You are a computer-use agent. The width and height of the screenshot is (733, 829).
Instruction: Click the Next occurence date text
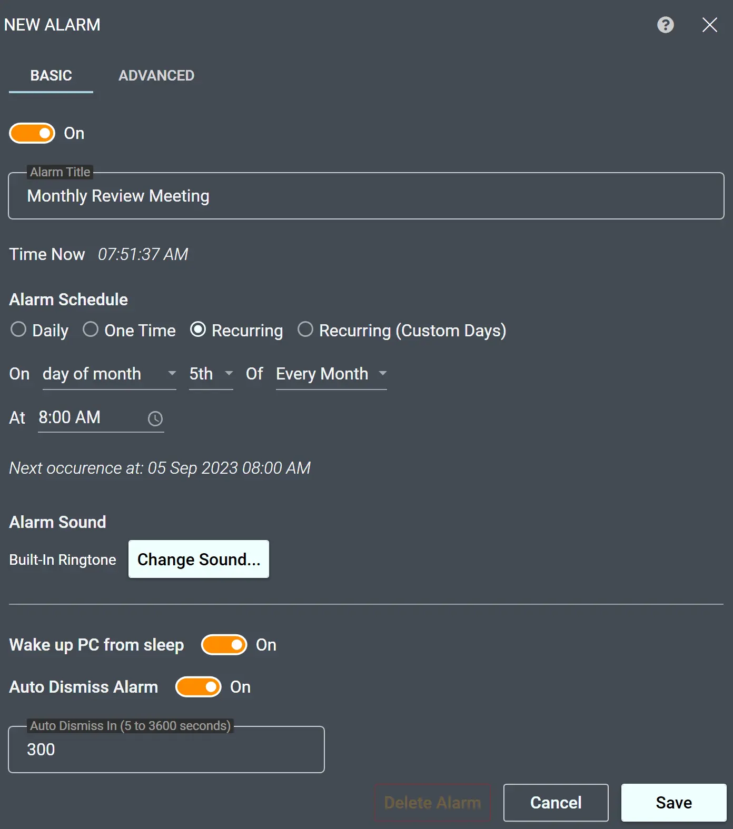click(160, 468)
